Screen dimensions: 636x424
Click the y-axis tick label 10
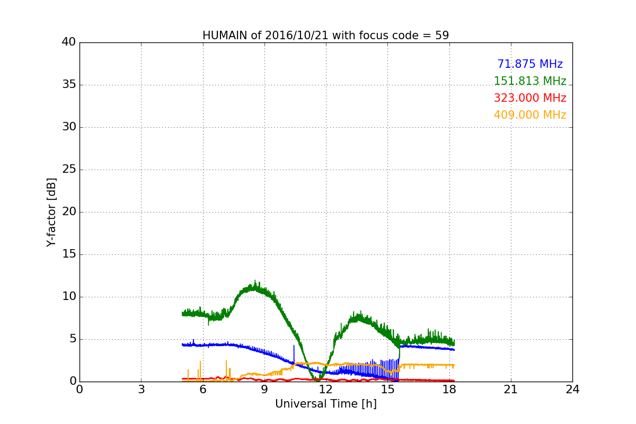tap(69, 297)
